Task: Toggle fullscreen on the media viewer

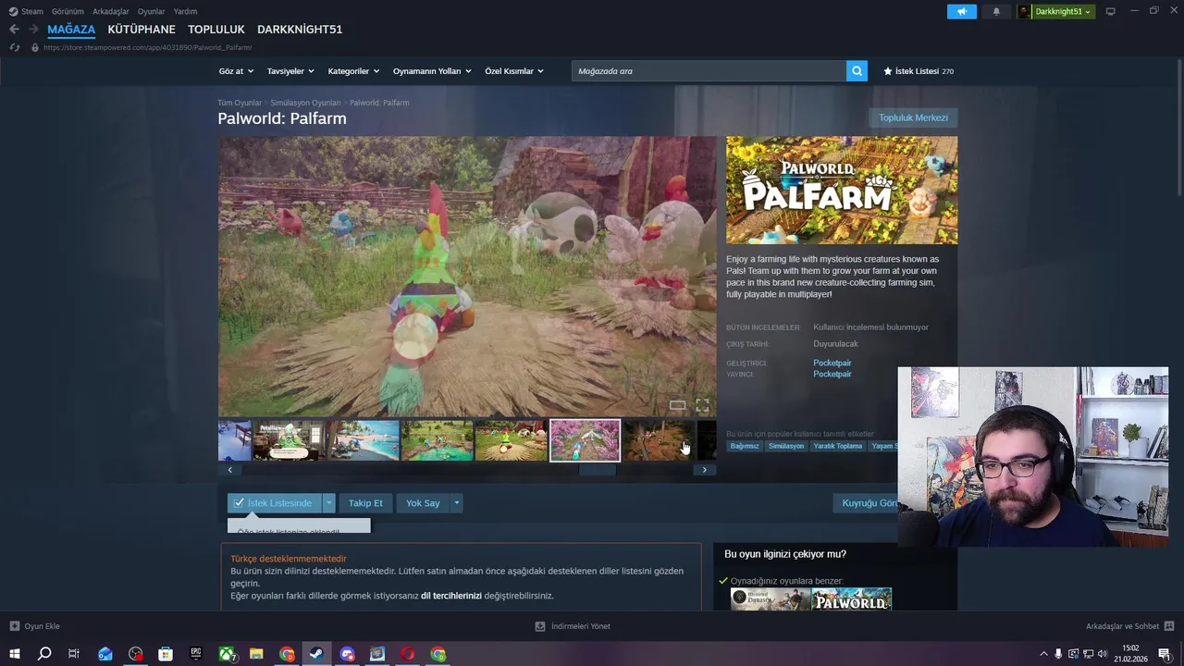Action: (703, 406)
